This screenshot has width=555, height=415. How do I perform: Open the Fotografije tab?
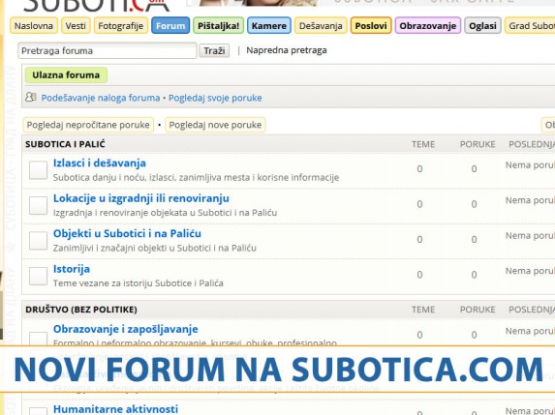pos(121,26)
